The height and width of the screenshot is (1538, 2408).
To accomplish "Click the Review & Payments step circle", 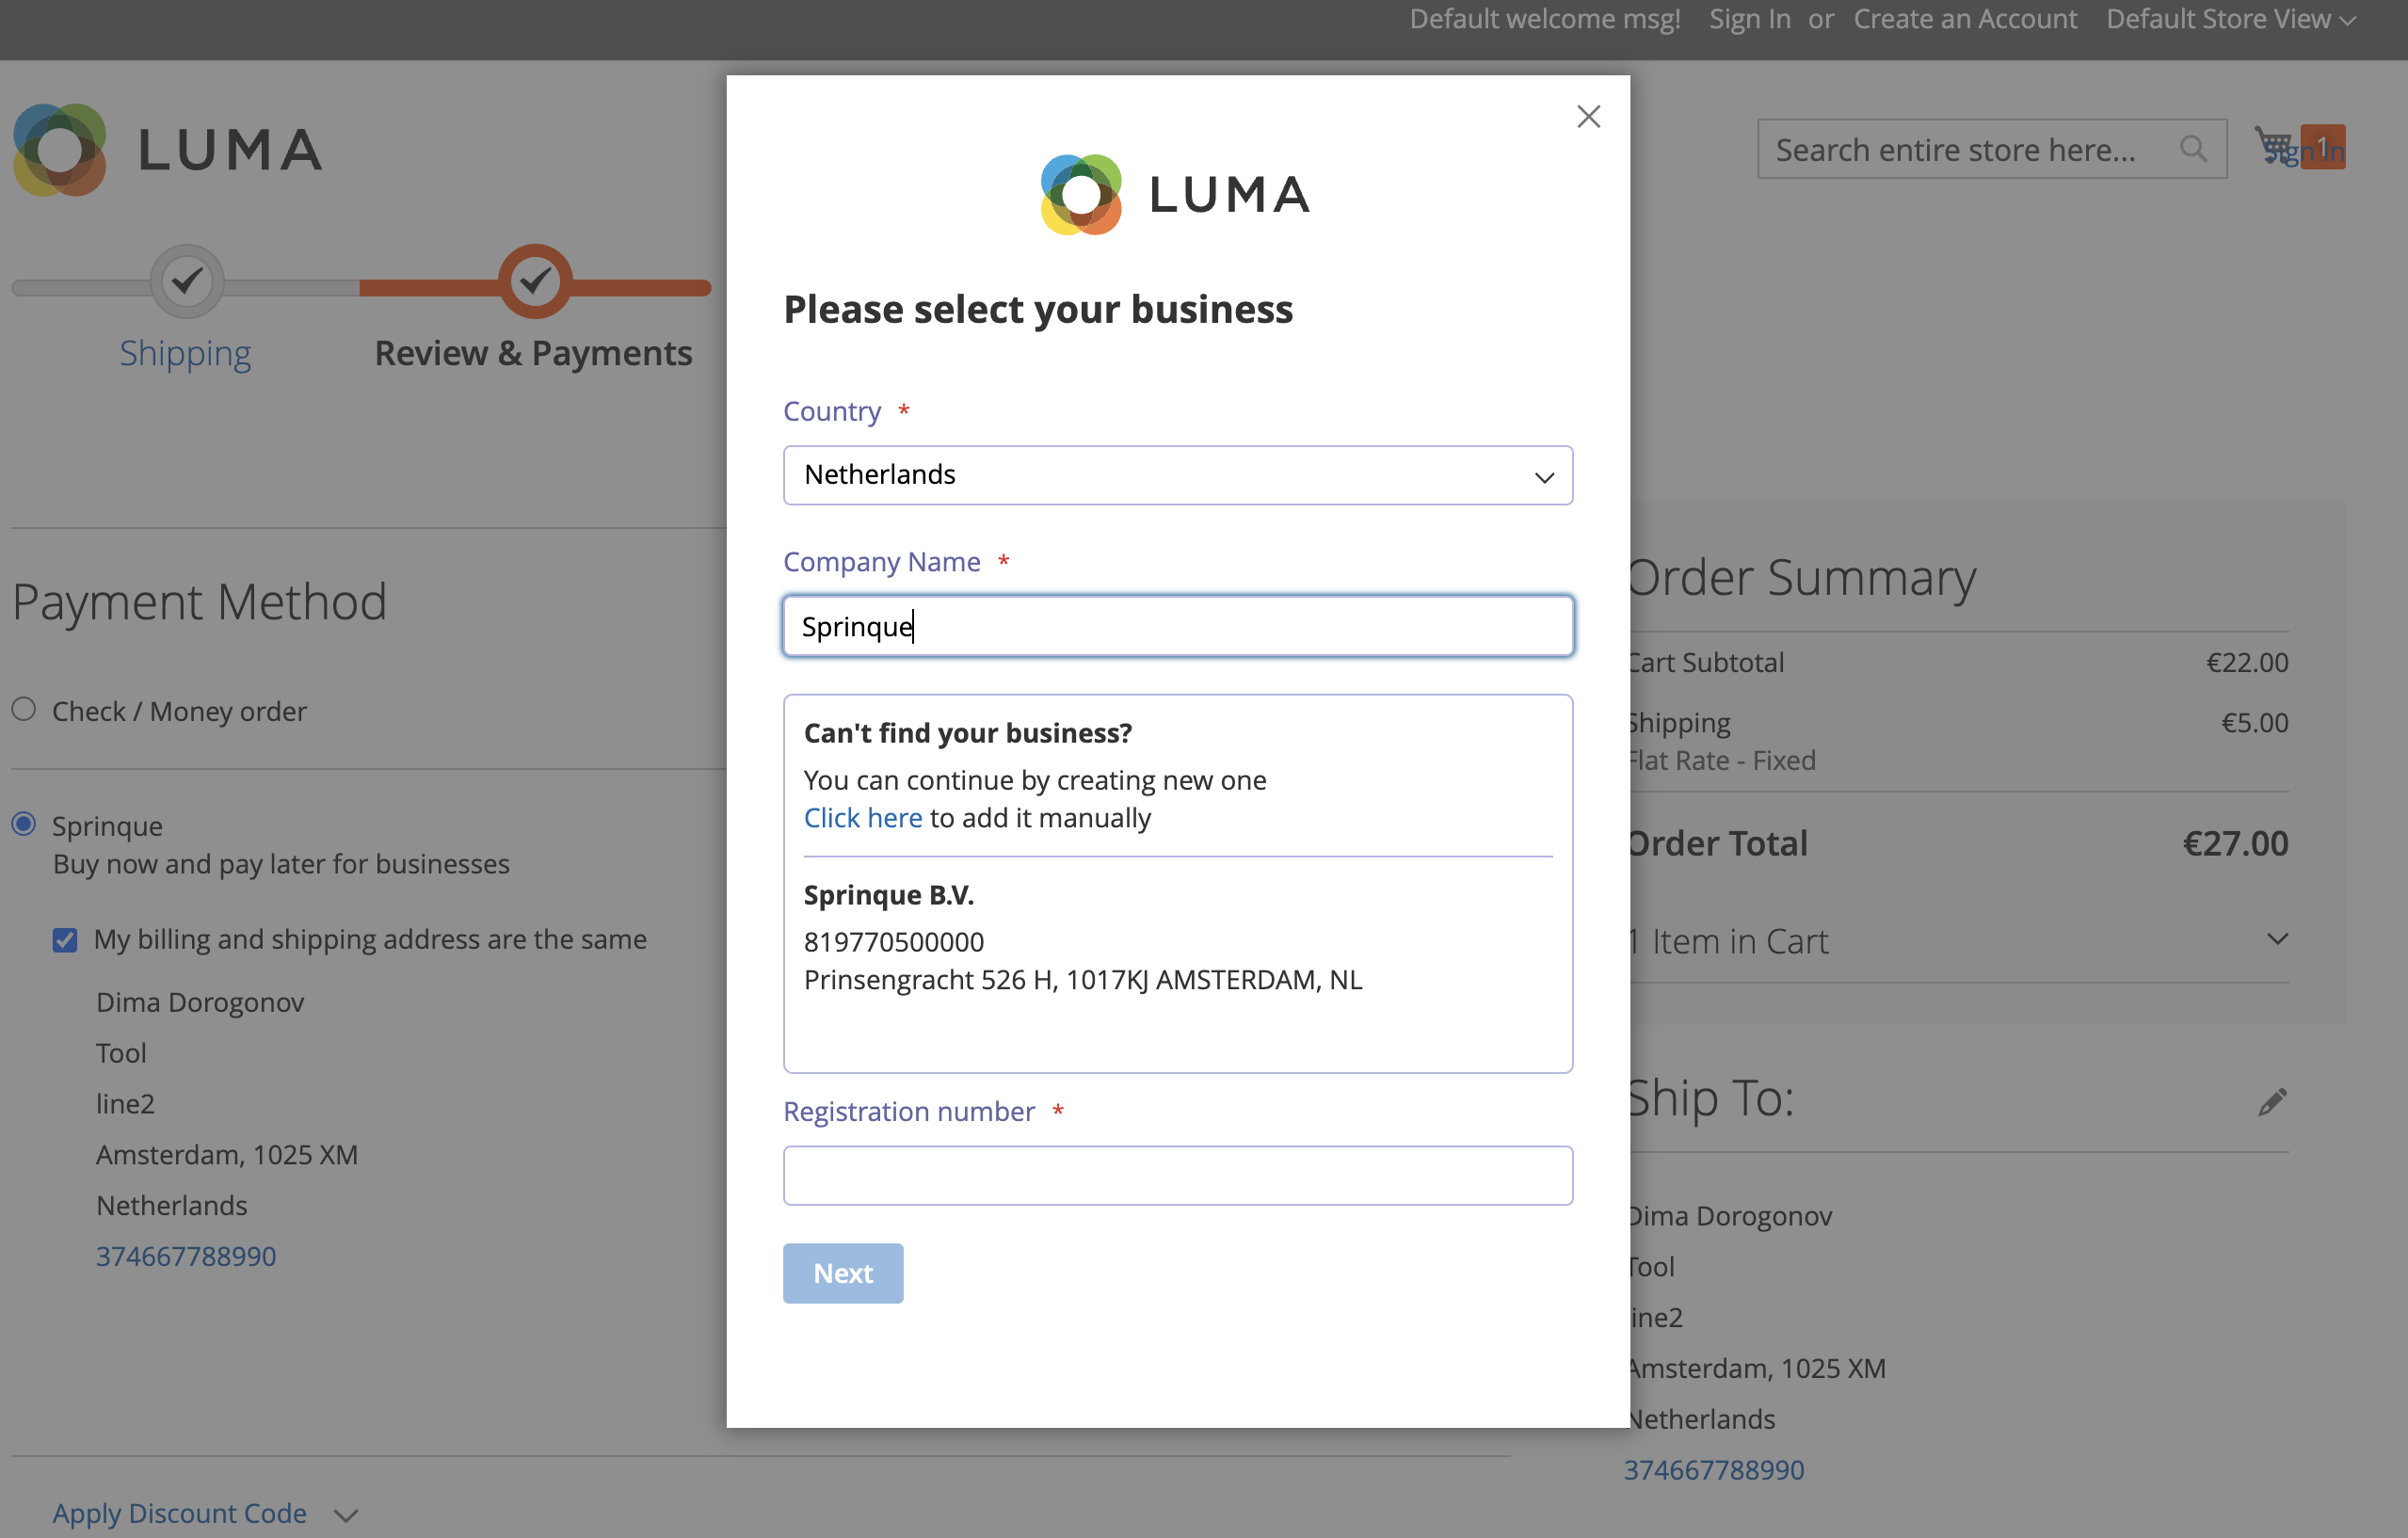I will coord(535,282).
